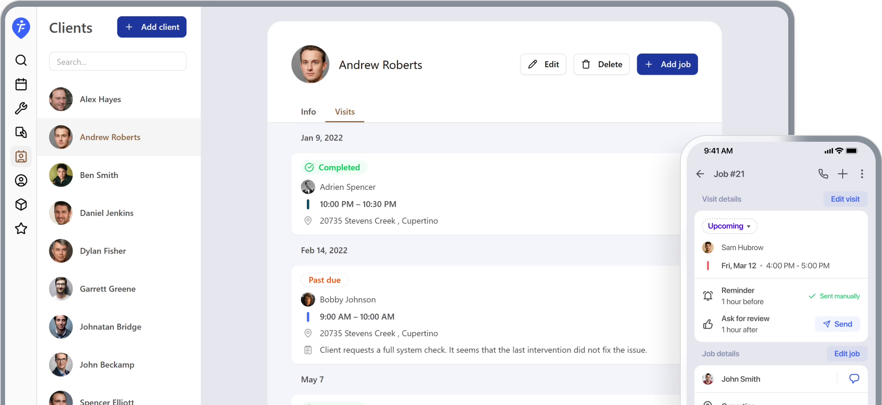This screenshot has height=405, width=882.
Task: Select the wrench services icon
Action: pyautogui.click(x=21, y=108)
